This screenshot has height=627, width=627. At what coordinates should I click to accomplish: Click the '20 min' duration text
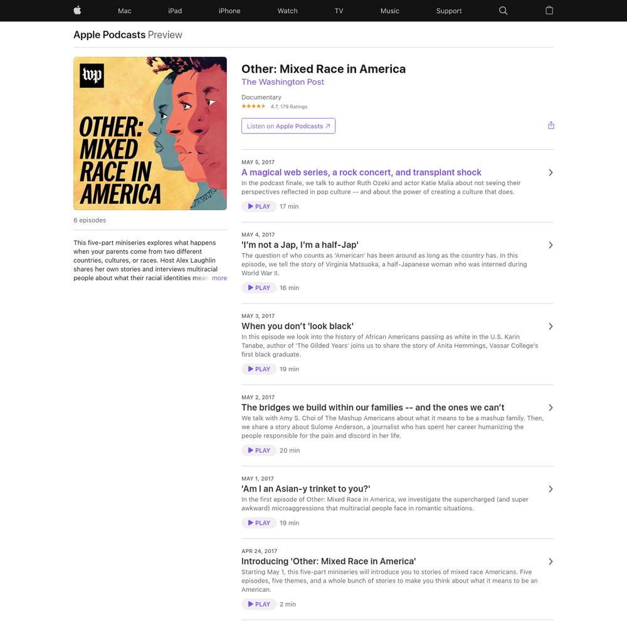coord(290,450)
